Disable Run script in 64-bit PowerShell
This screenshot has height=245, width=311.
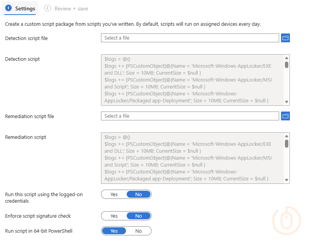point(138,231)
